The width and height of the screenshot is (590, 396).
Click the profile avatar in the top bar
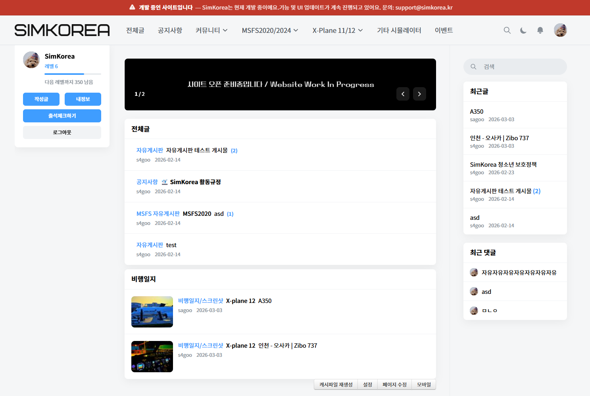pyautogui.click(x=560, y=30)
